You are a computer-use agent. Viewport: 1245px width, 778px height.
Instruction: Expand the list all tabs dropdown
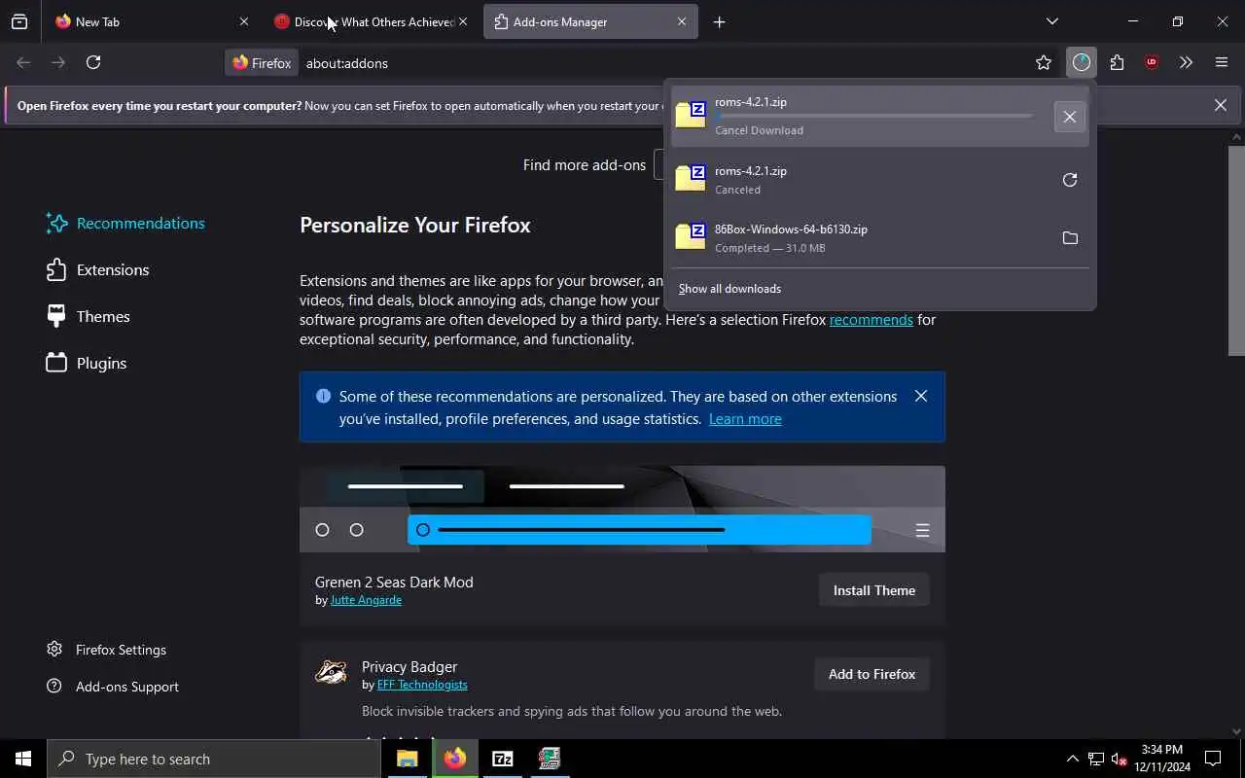pos(1052,21)
